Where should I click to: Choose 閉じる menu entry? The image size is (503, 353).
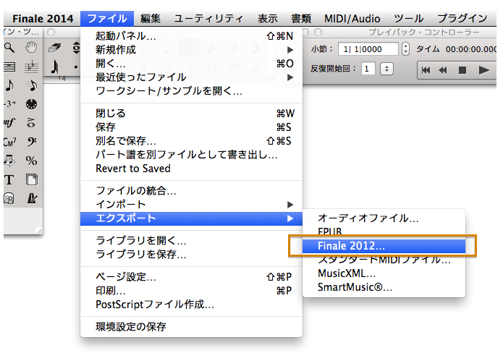[x=192, y=113]
